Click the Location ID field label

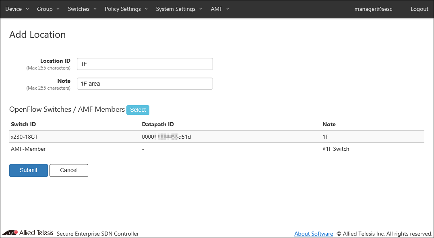56,61
